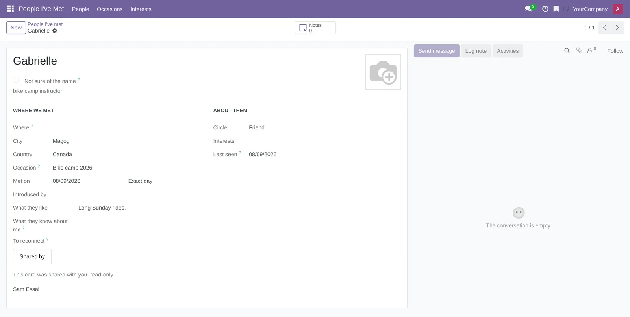630x317 pixels.
Task: Upload a photo for Gabrielle
Action: pos(383,72)
